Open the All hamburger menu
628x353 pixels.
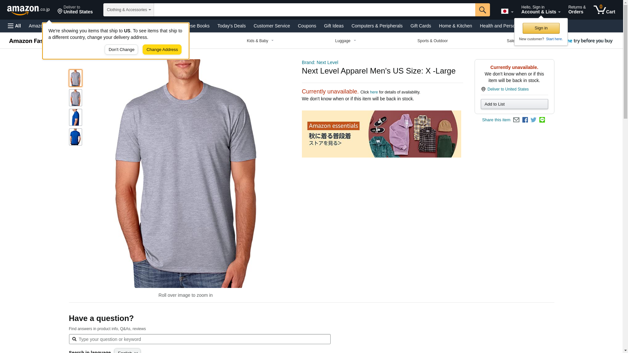(x=14, y=26)
